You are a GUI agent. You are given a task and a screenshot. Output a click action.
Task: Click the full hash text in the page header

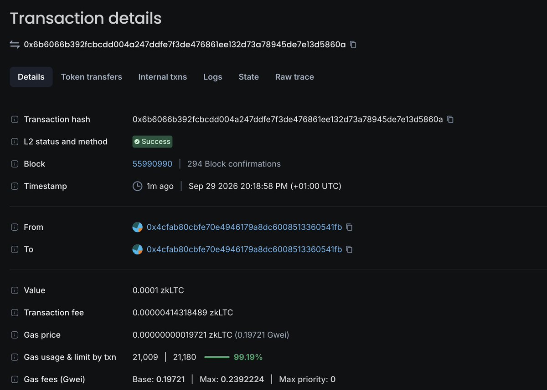coord(185,45)
